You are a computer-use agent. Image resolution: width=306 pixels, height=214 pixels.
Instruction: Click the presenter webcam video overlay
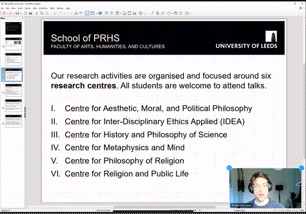coord(265,189)
